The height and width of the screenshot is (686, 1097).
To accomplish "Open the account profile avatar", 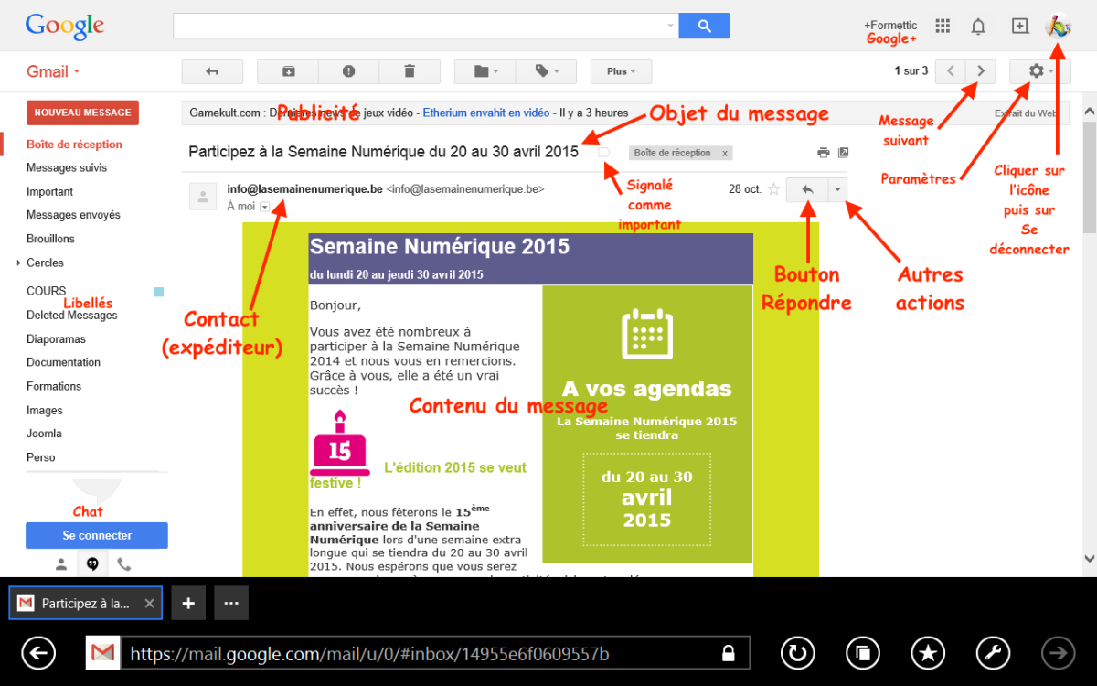I will (1059, 26).
